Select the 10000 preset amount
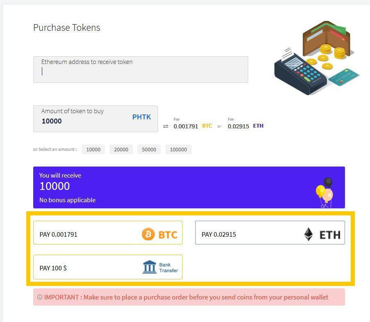 pyautogui.click(x=93, y=149)
